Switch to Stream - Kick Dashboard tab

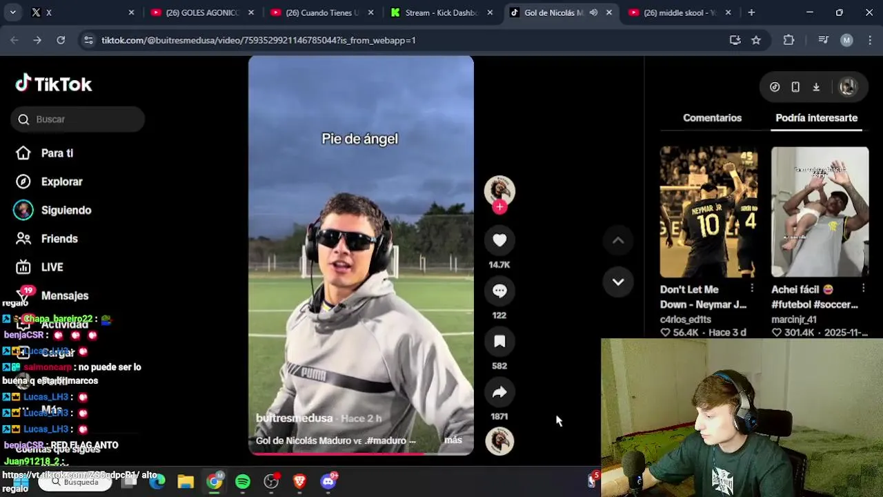pyautogui.click(x=441, y=12)
